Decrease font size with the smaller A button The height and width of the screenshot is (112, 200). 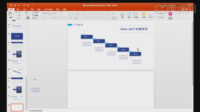point(73,14)
